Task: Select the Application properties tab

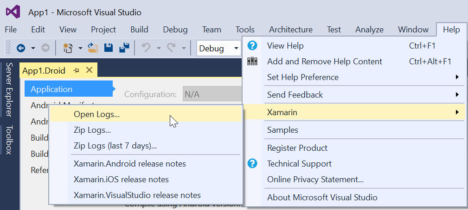Action: point(51,89)
